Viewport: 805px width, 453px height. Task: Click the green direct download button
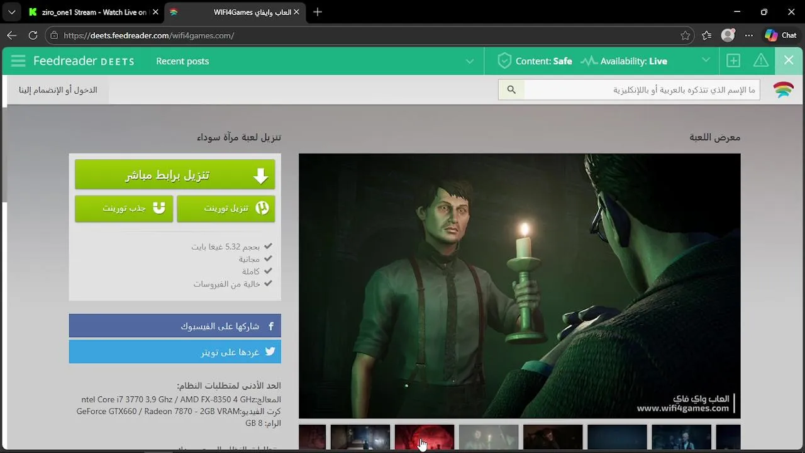coord(175,175)
